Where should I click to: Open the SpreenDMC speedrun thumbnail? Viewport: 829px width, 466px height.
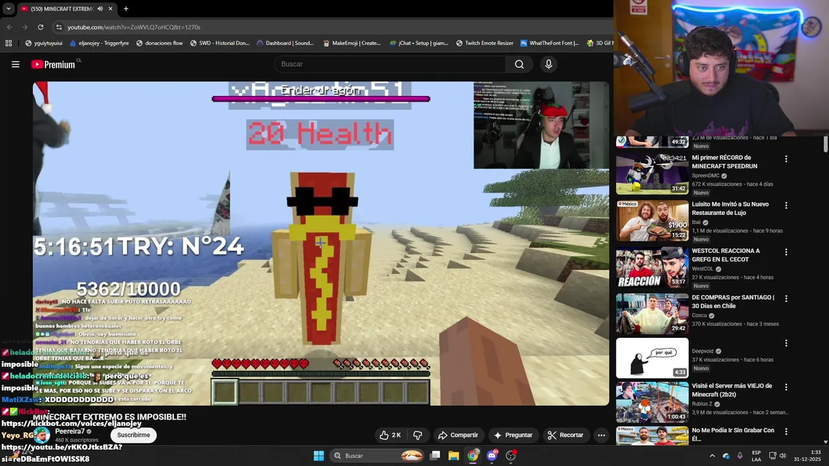tap(652, 173)
